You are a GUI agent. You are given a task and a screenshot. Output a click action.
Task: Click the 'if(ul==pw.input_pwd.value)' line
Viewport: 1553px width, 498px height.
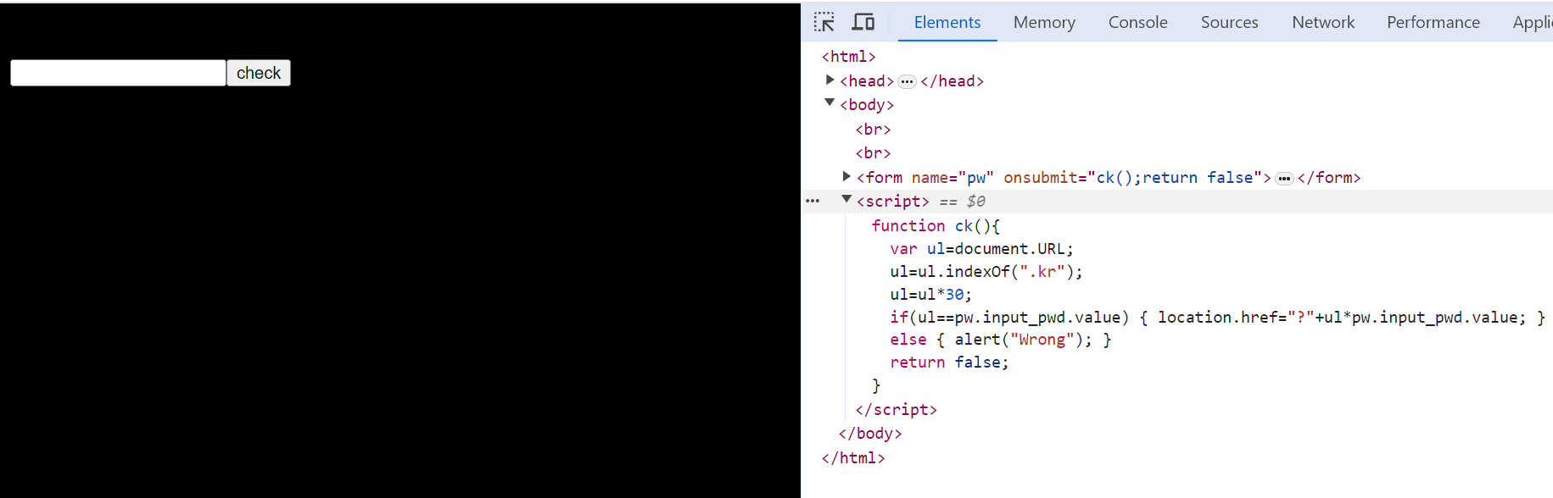click(1217, 318)
